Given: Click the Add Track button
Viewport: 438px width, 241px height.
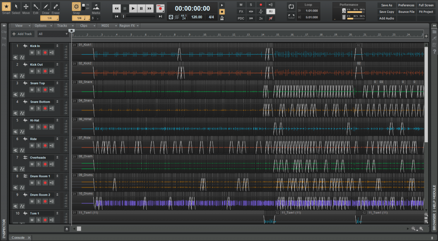Looking at the screenshot, I should tap(23, 34).
